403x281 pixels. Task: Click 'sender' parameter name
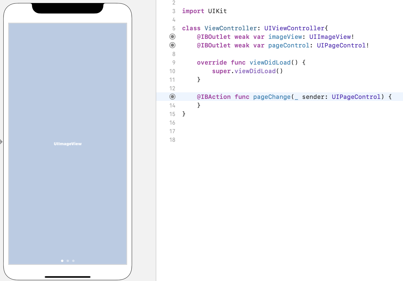313,97
